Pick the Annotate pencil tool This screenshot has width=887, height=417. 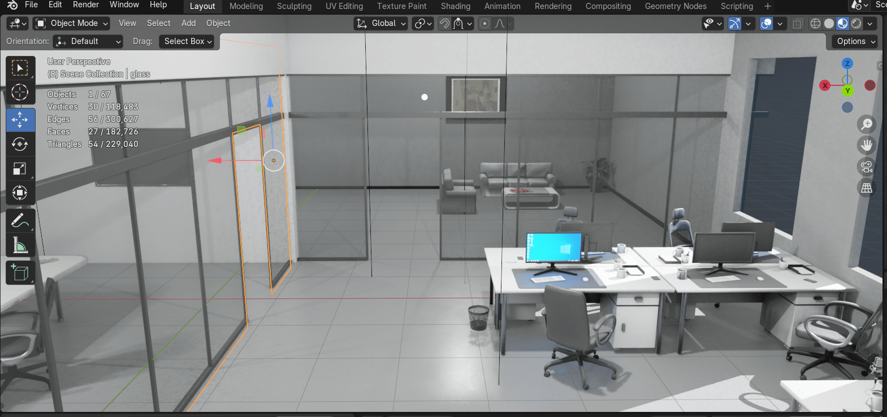point(20,220)
